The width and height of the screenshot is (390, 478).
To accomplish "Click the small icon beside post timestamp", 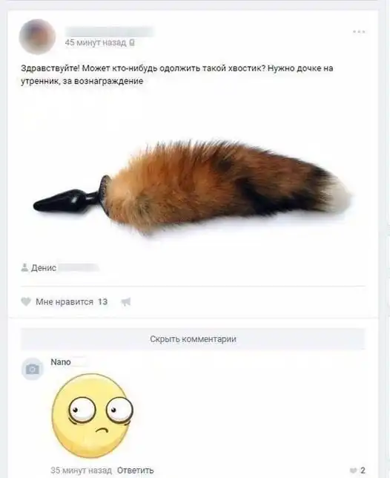I will [131, 43].
